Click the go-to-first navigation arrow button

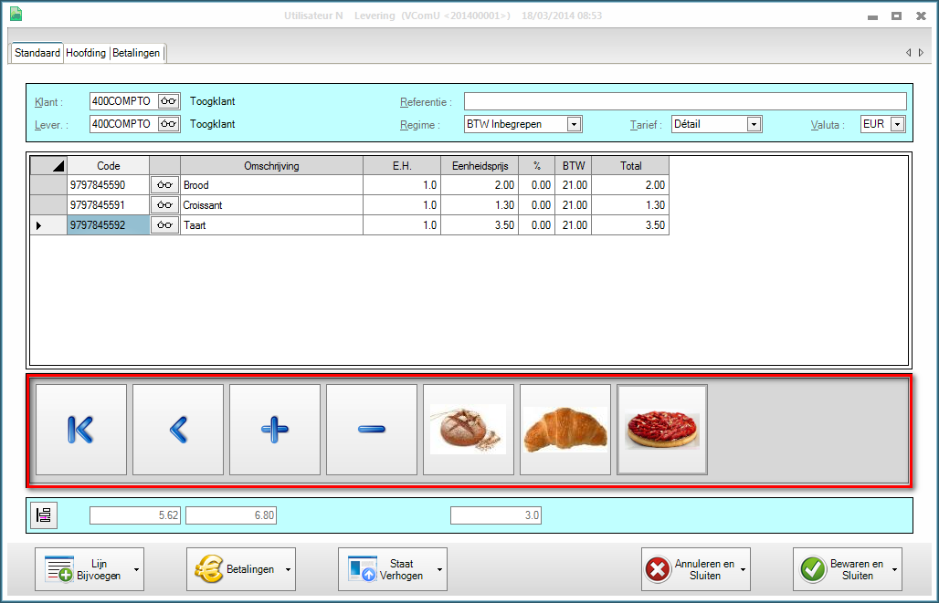point(81,430)
